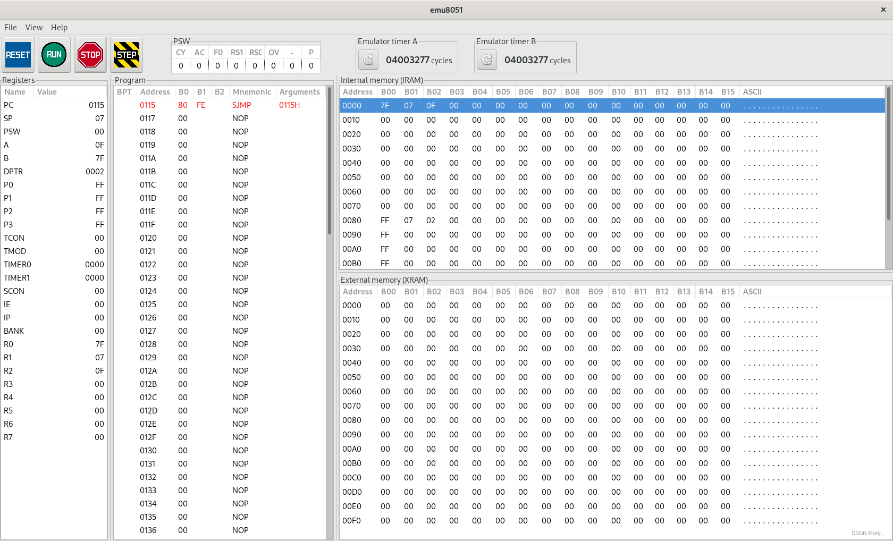Screen dimensions: 893x541
Task: Select the TCON register row
Action: coord(54,238)
